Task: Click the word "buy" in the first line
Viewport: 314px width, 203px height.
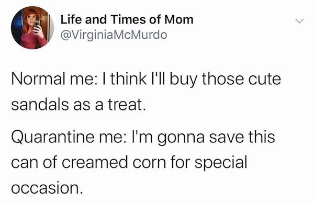Action: [x=183, y=80]
